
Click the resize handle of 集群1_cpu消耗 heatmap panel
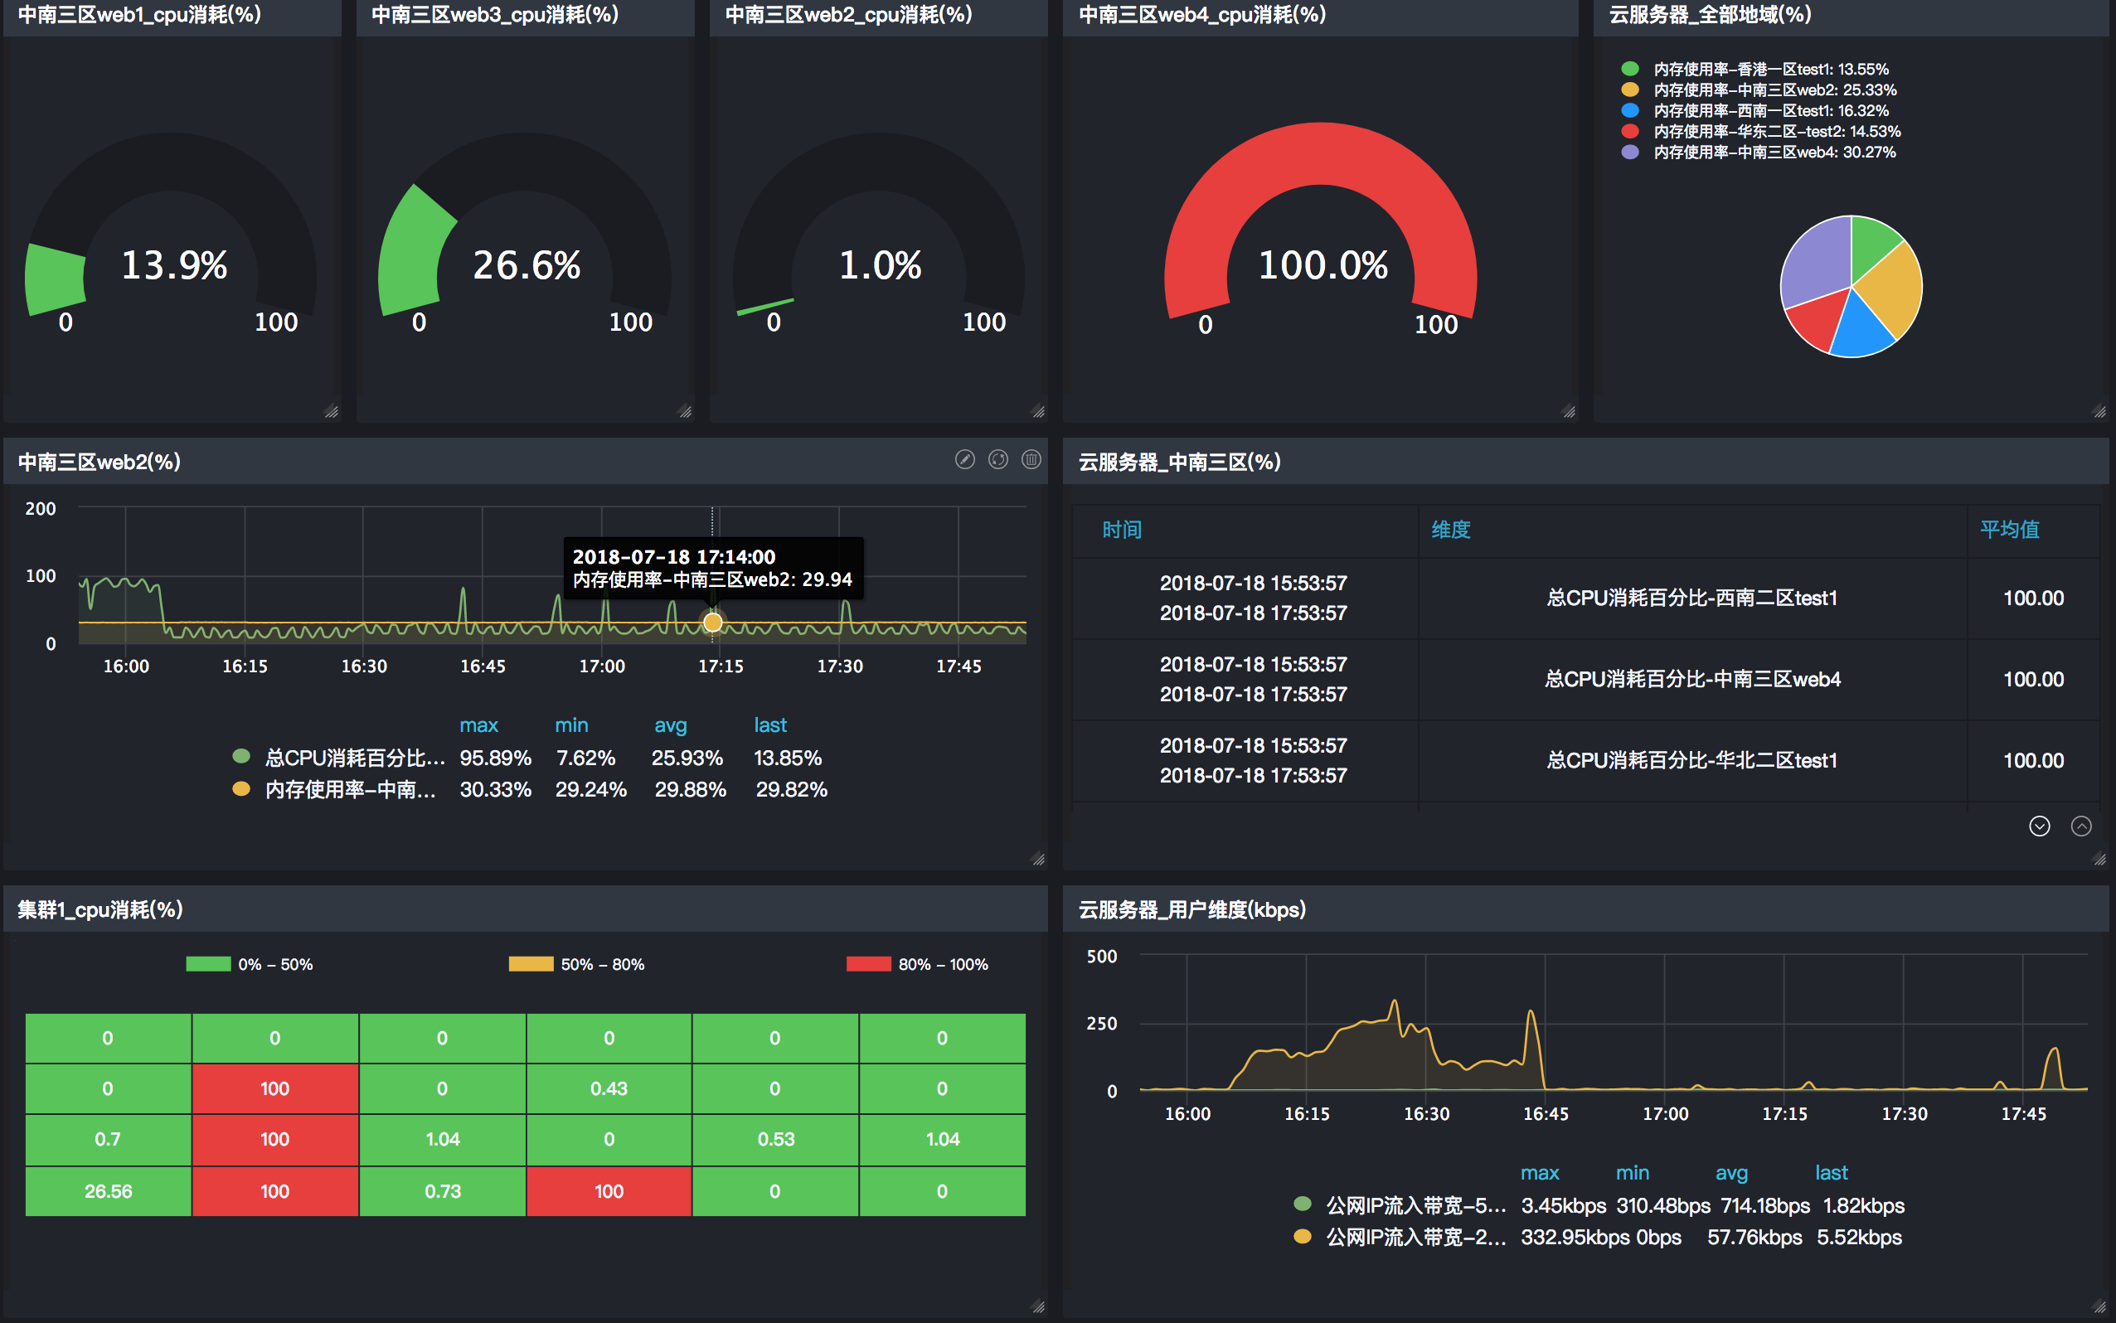[x=1038, y=1306]
